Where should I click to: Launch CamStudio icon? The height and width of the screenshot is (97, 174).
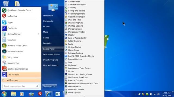tap(4, 28)
